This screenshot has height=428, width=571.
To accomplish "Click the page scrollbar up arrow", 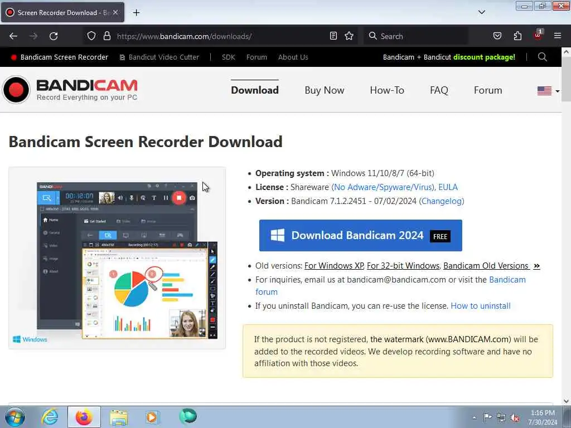I will coord(567,52).
